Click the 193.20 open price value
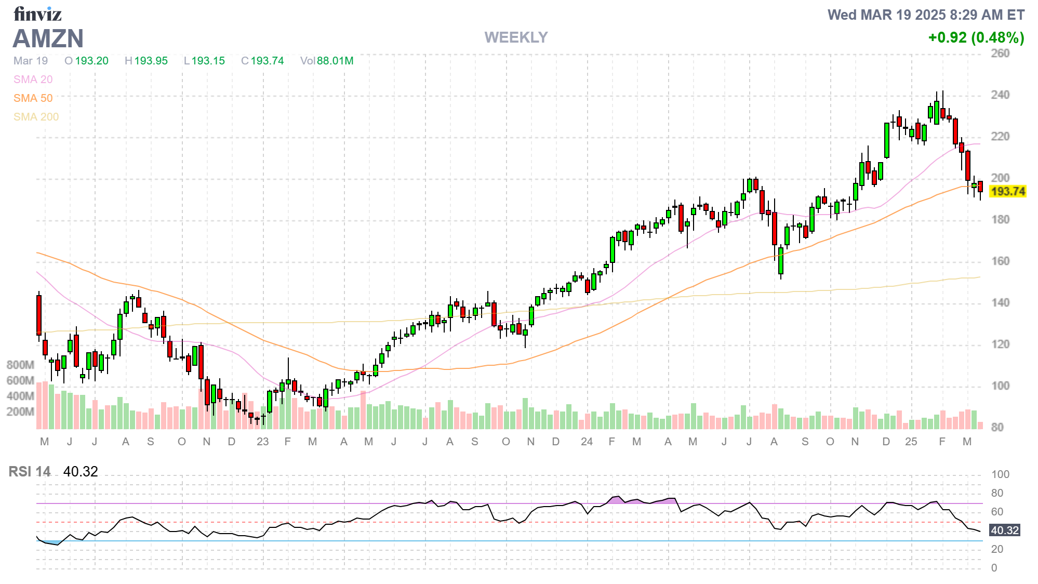1038x584 pixels. point(91,61)
